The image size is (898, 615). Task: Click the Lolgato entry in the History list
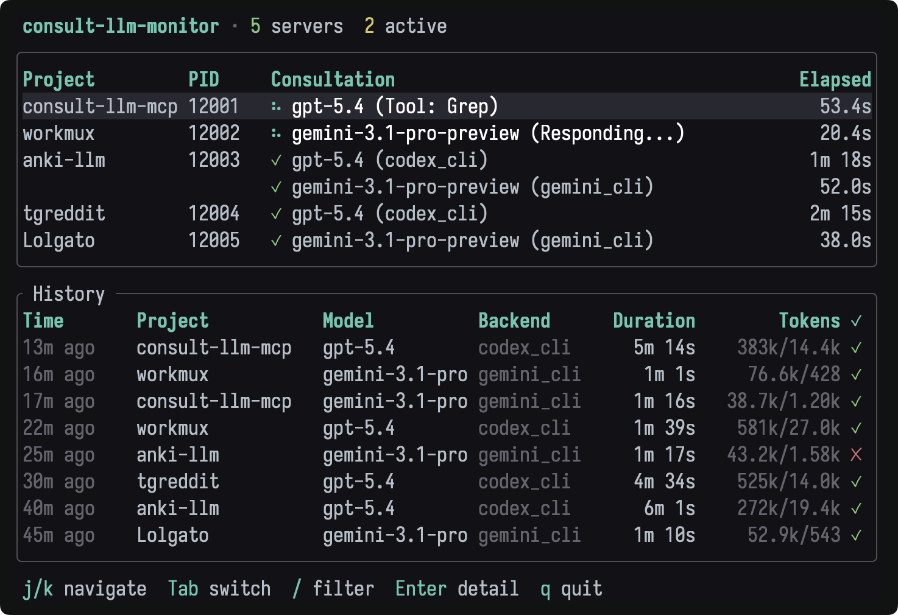coord(172,535)
